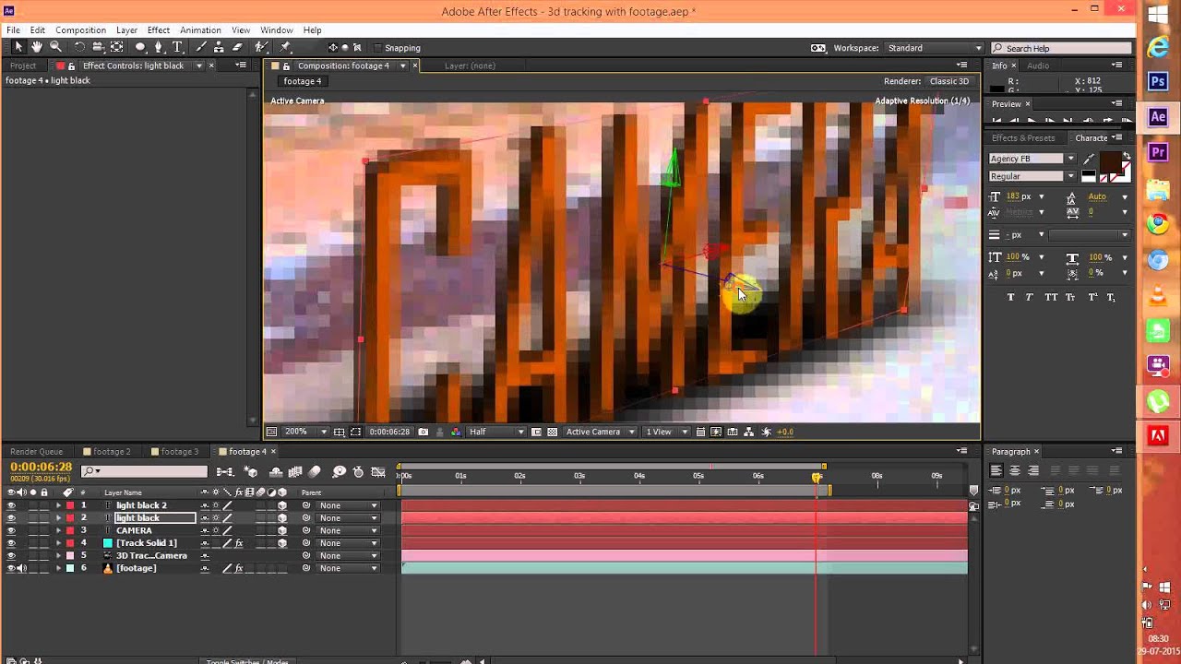Click the show channel color icon
This screenshot has width=1181, height=664.
tap(456, 432)
